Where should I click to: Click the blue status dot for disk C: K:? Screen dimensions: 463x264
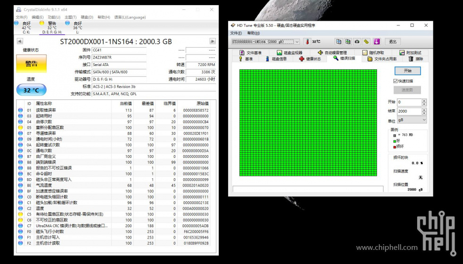[16, 23]
